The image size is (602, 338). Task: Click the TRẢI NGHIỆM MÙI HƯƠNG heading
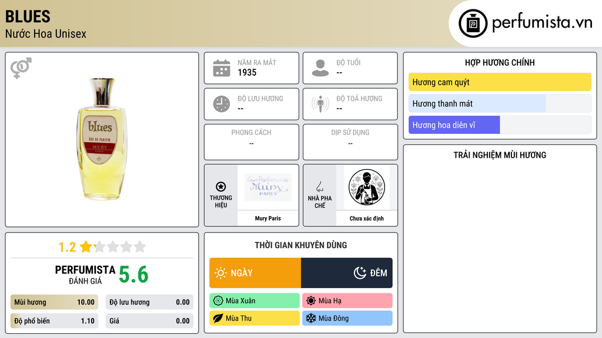[500, 155]
